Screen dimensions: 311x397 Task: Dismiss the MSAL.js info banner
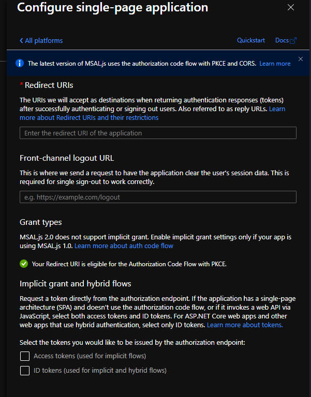(x=301, y=59)
